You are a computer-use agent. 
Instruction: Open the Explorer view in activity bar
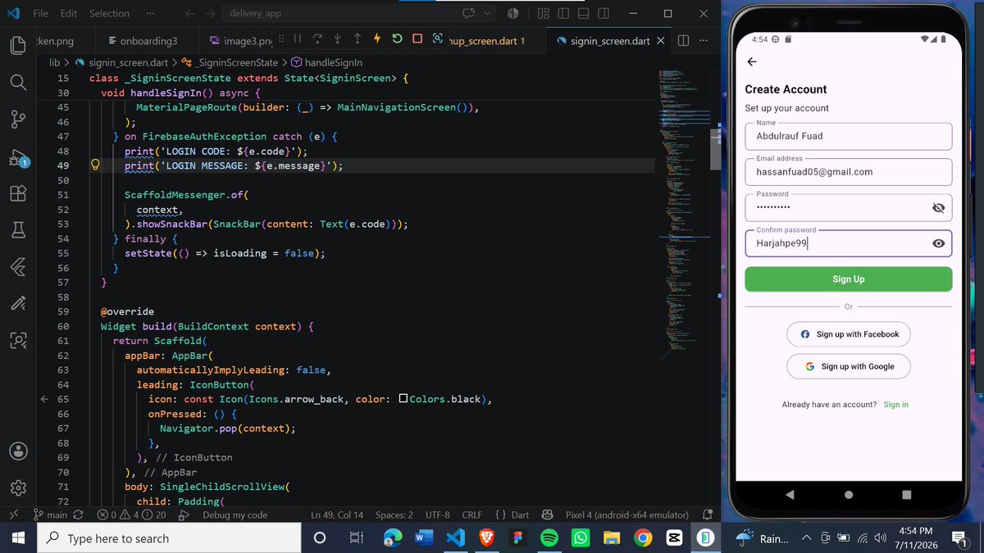pyautogui.click(x=18, y=46)
